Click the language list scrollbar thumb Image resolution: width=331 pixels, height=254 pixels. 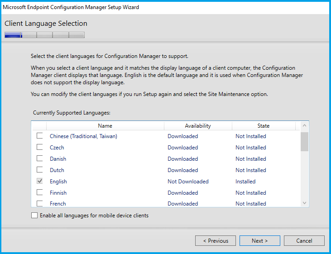(x=304, y=141)
